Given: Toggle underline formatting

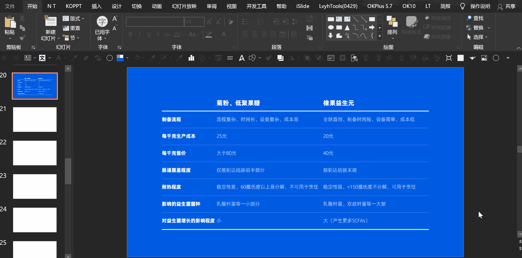Looking at the screenshot, I should click(149, 34).
